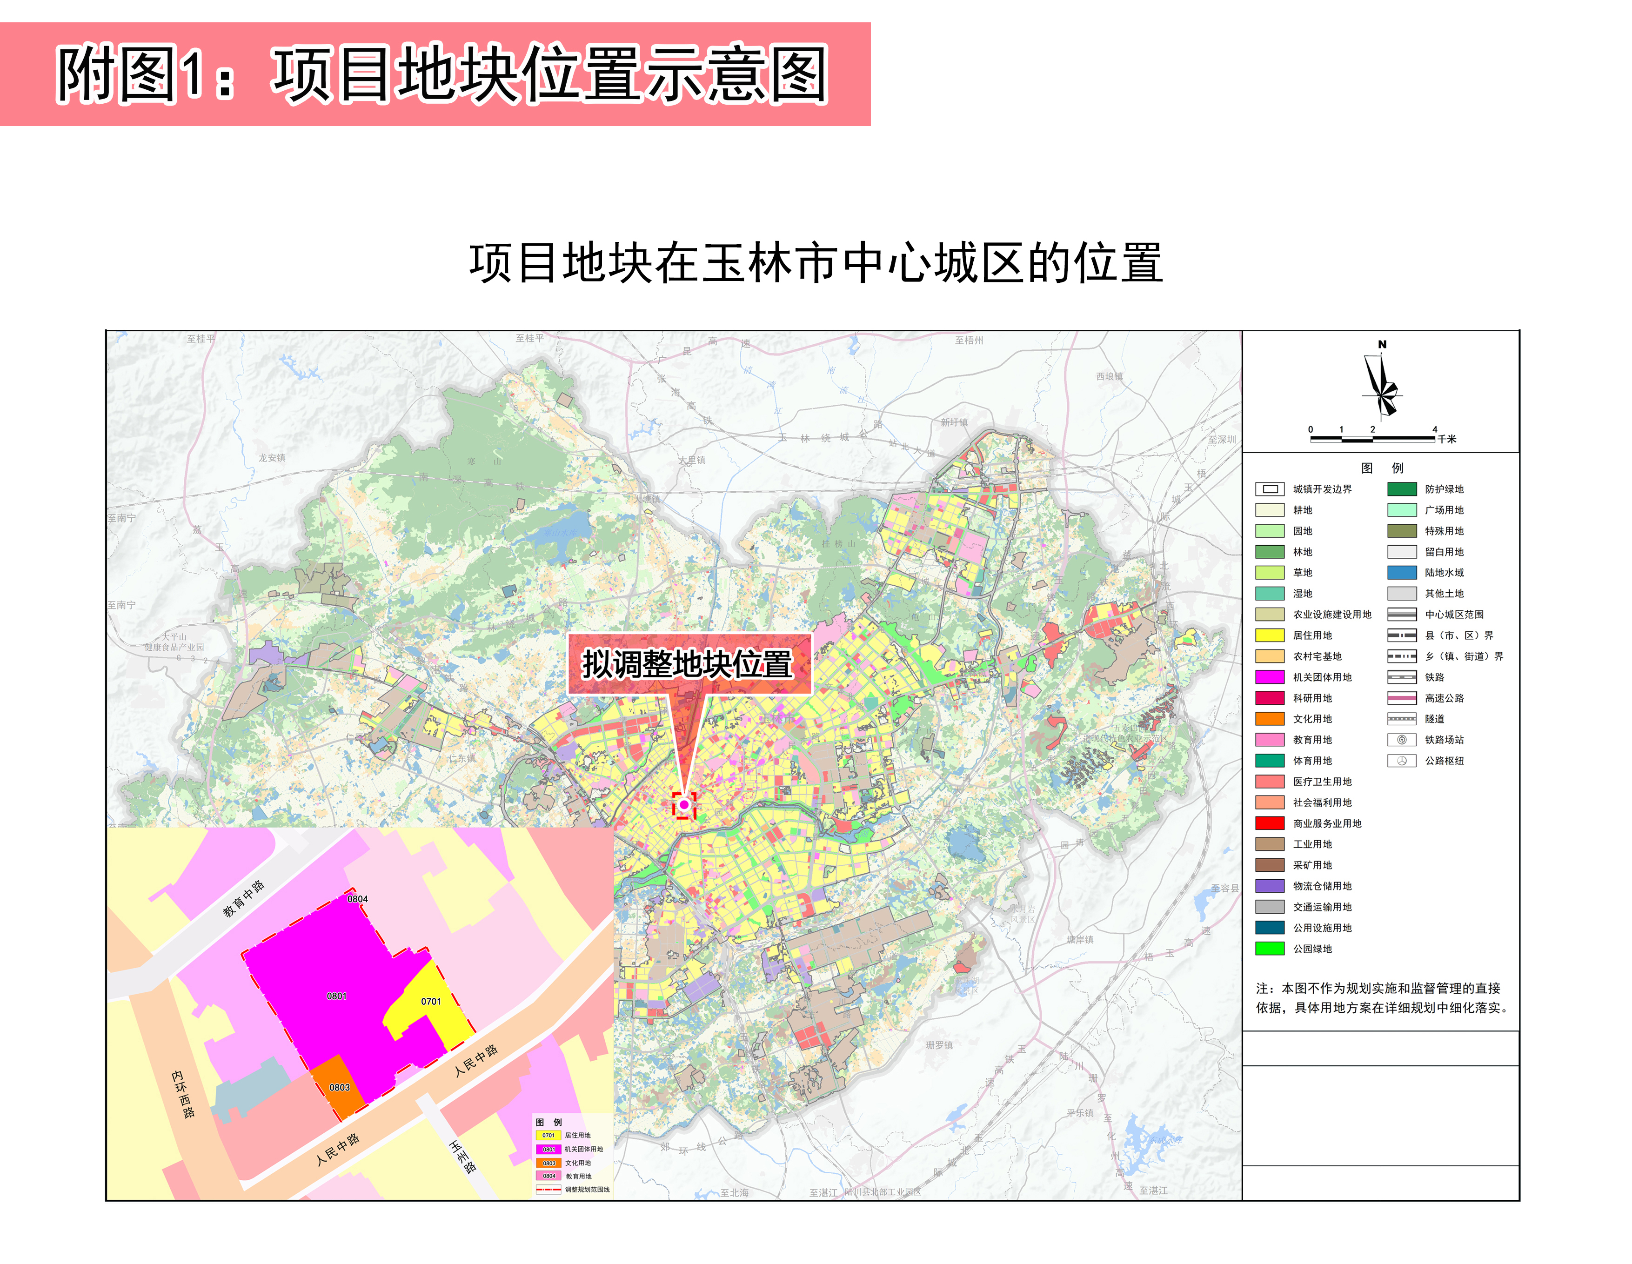Click the magenta dot plot location marker
Image resolution: width=1632 pixels, height=1264 pixels.
[684, 804]
